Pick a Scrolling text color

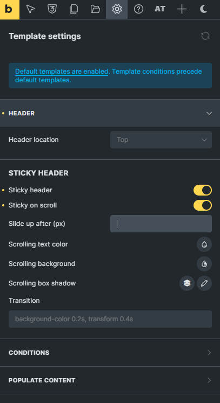204,244
